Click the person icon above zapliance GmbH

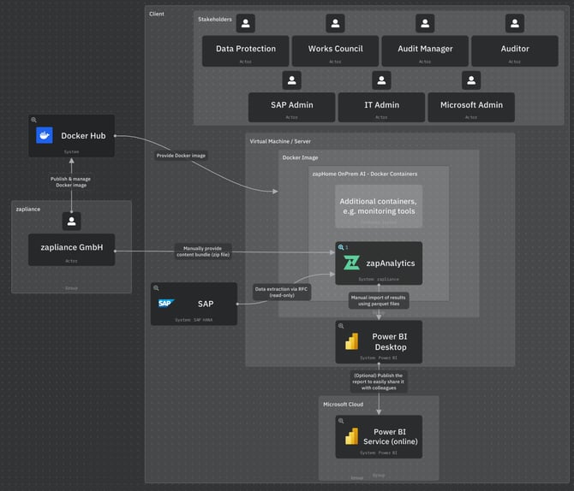pos(72,222)
